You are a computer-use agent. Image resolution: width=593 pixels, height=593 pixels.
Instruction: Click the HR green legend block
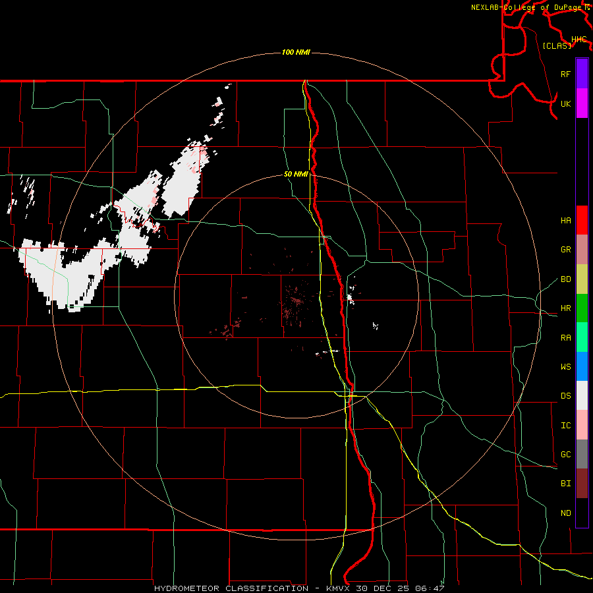tap(582, 308)
